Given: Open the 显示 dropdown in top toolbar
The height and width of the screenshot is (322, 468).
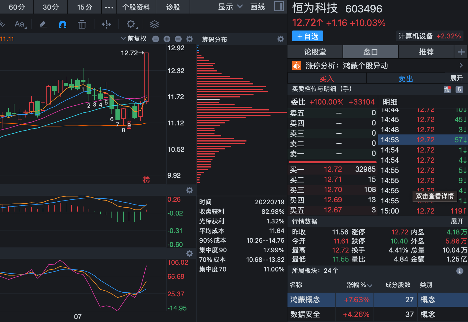Looking at the screenshot, I should (229, 6).
